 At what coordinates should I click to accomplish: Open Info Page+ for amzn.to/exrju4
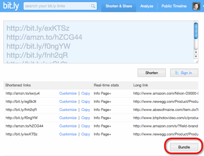(102, 94)
